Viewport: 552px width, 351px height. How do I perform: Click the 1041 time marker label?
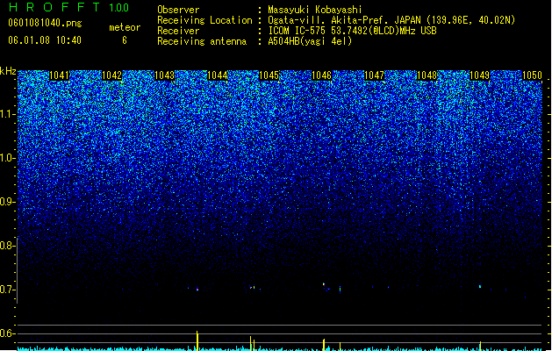click(x=59, y=75)
